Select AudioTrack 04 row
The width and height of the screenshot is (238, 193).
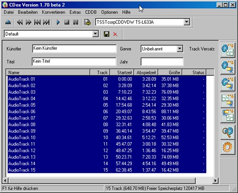tap(107, 99)
